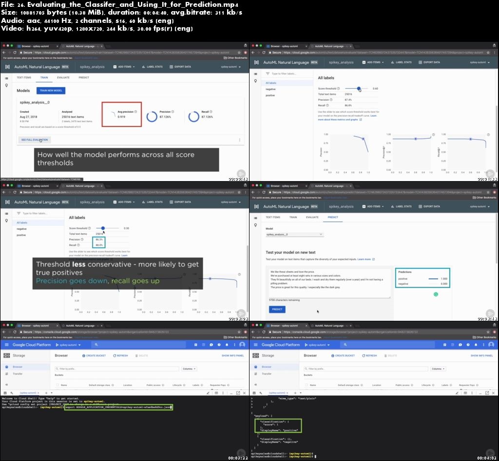Click the help icon next to Recall 87.126%
The width and height of the screenshot is (499, 461).
point(210,111)
